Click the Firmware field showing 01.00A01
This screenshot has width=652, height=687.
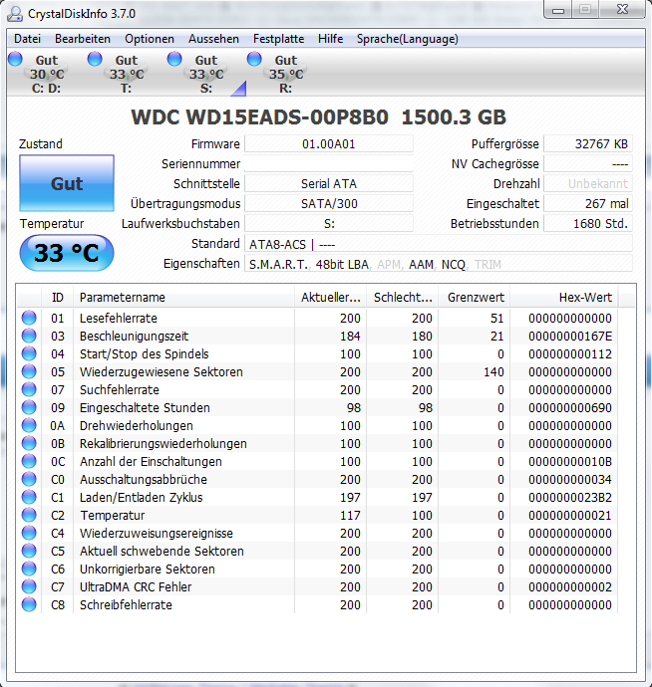[x=329, y=144]
